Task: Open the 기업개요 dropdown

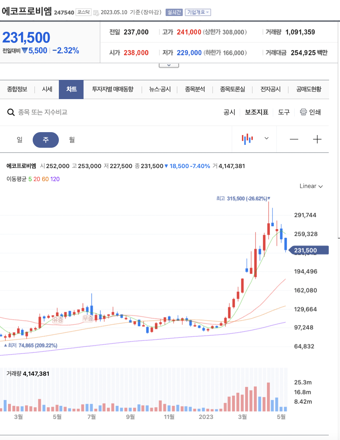Action: 198,12
